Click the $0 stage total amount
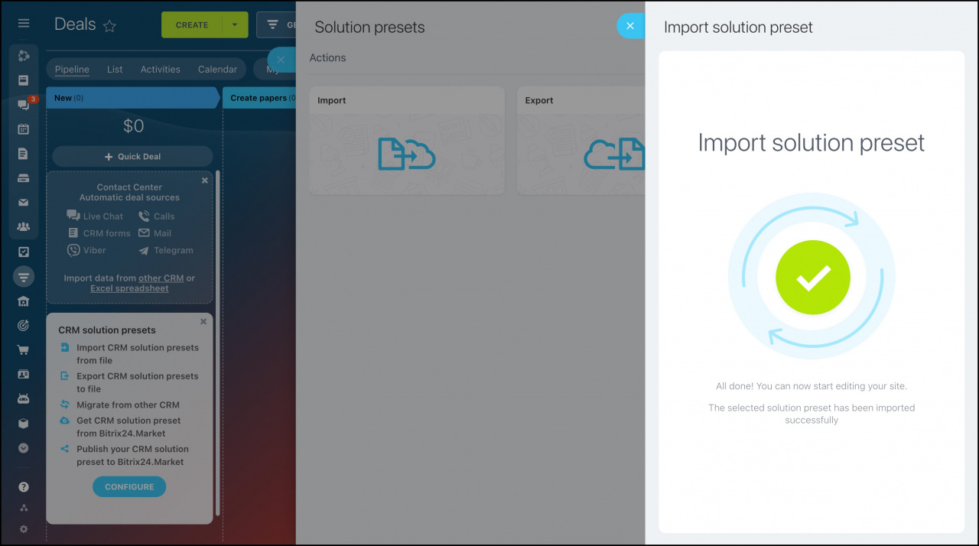This screenshot has width=979, height=546. tap(133, 126)
